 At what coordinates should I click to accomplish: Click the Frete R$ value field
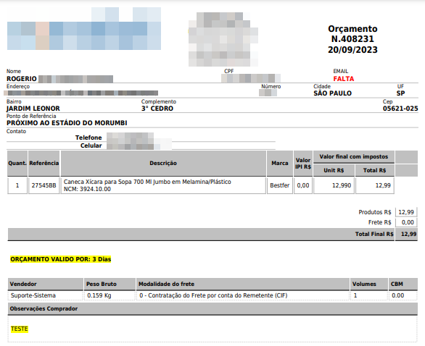pyautogui.click(x=405, y=222)
